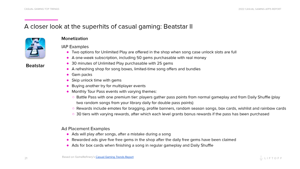Select the Rewarded ads free gems bullet
Screen dimensions: 300x169
[x=154, y=140]
